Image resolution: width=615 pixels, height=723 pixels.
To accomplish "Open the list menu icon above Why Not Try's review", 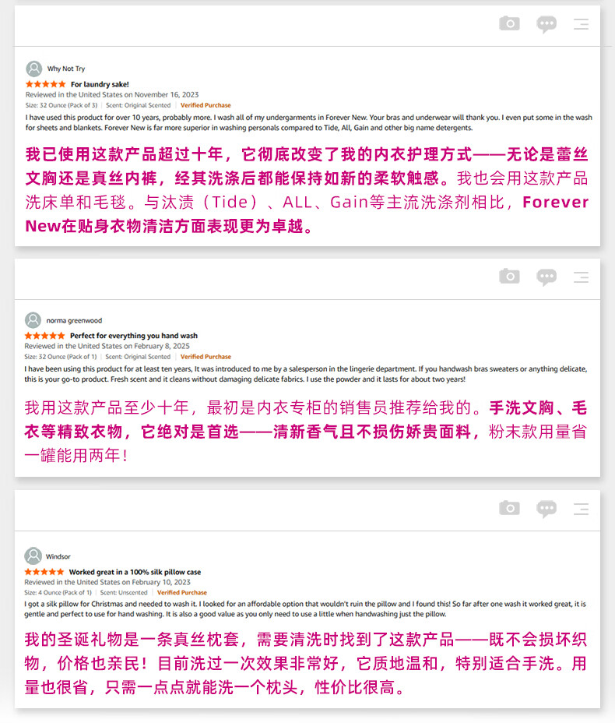I will (581, 24).
